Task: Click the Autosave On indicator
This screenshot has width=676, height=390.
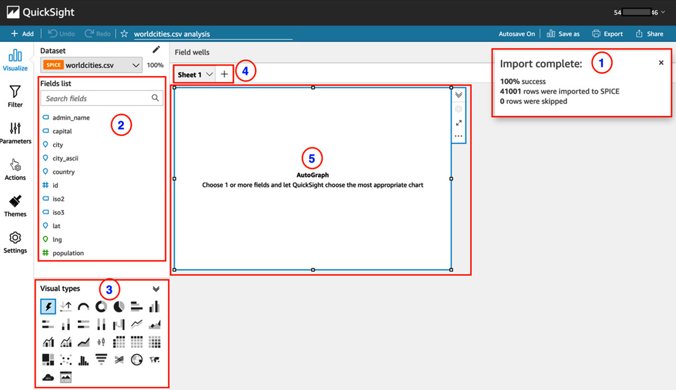Action: [x=517, y=34]
